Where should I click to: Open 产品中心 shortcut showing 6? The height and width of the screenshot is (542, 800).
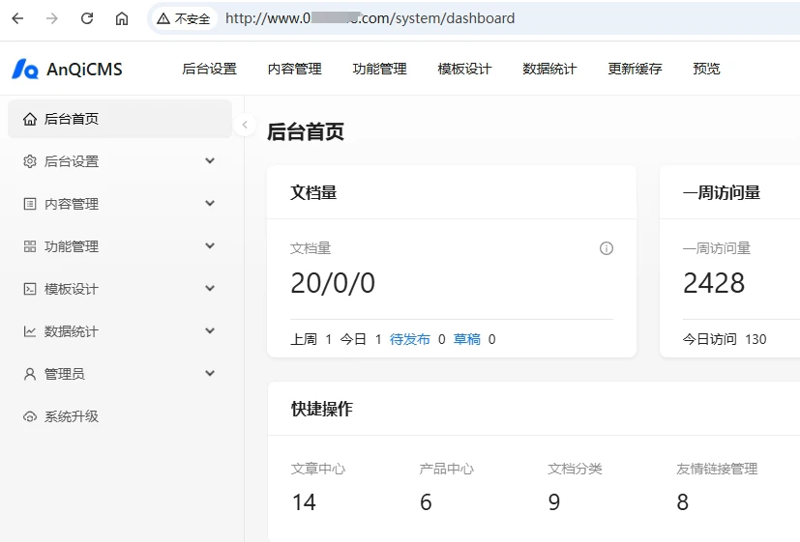(446, 487)
